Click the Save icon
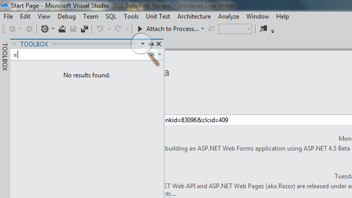 pos(73,29)
